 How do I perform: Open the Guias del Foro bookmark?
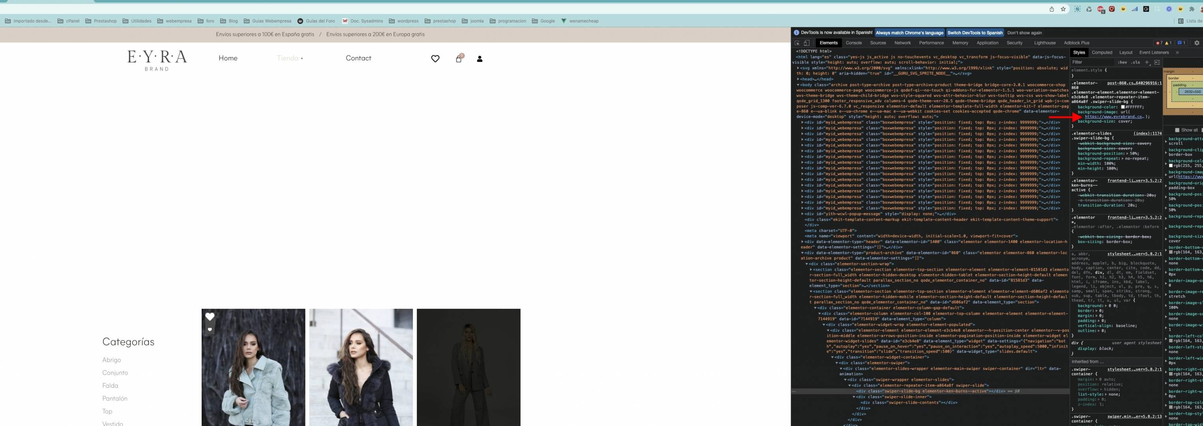coord(316,21)
